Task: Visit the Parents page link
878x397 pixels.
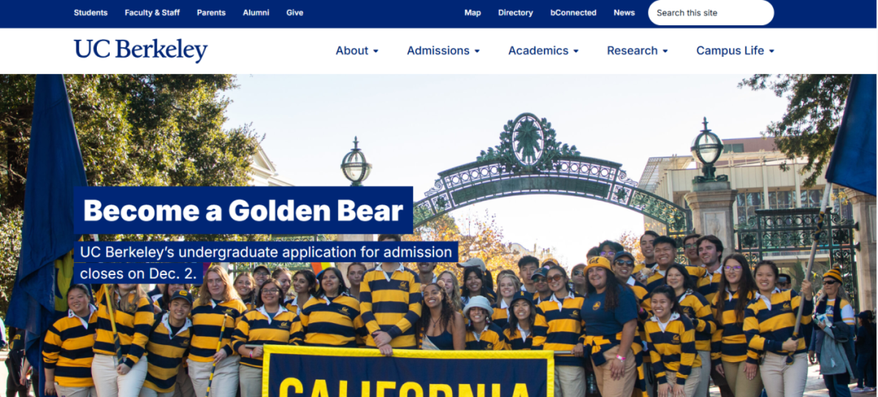Action: (211, 12)
